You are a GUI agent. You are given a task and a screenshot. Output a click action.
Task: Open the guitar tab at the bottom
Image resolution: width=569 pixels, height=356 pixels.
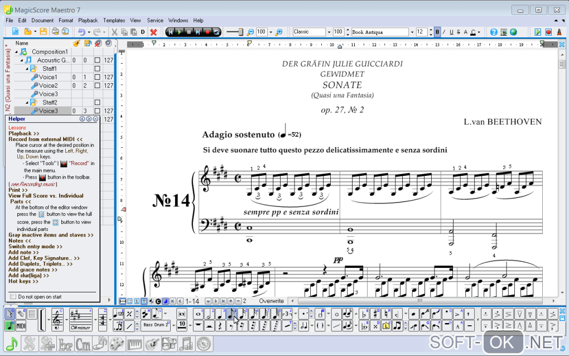point(152,344)
